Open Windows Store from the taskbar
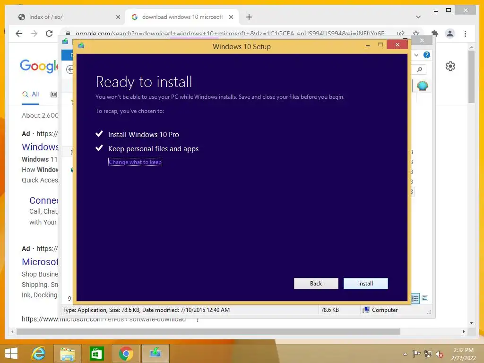 96,354
